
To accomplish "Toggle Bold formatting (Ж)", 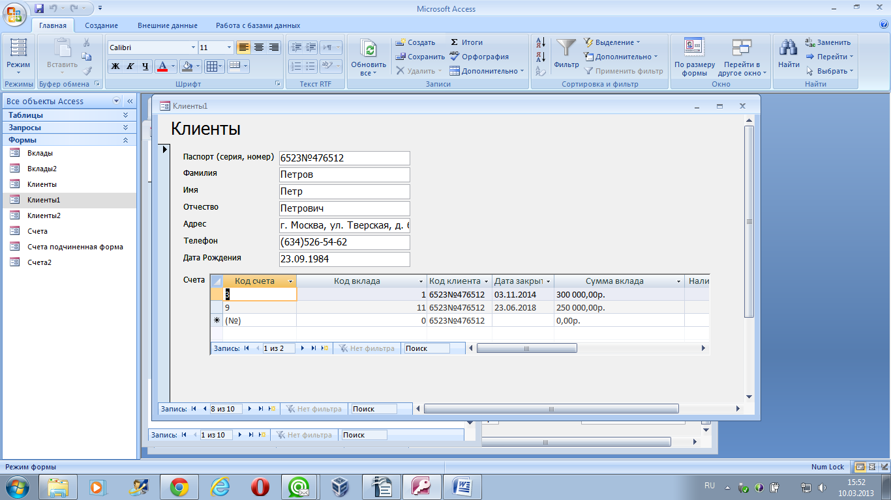I will 115,66.
